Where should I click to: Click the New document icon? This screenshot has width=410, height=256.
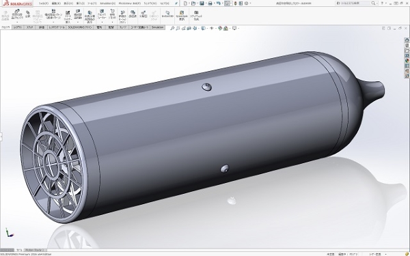pos(185,3)
